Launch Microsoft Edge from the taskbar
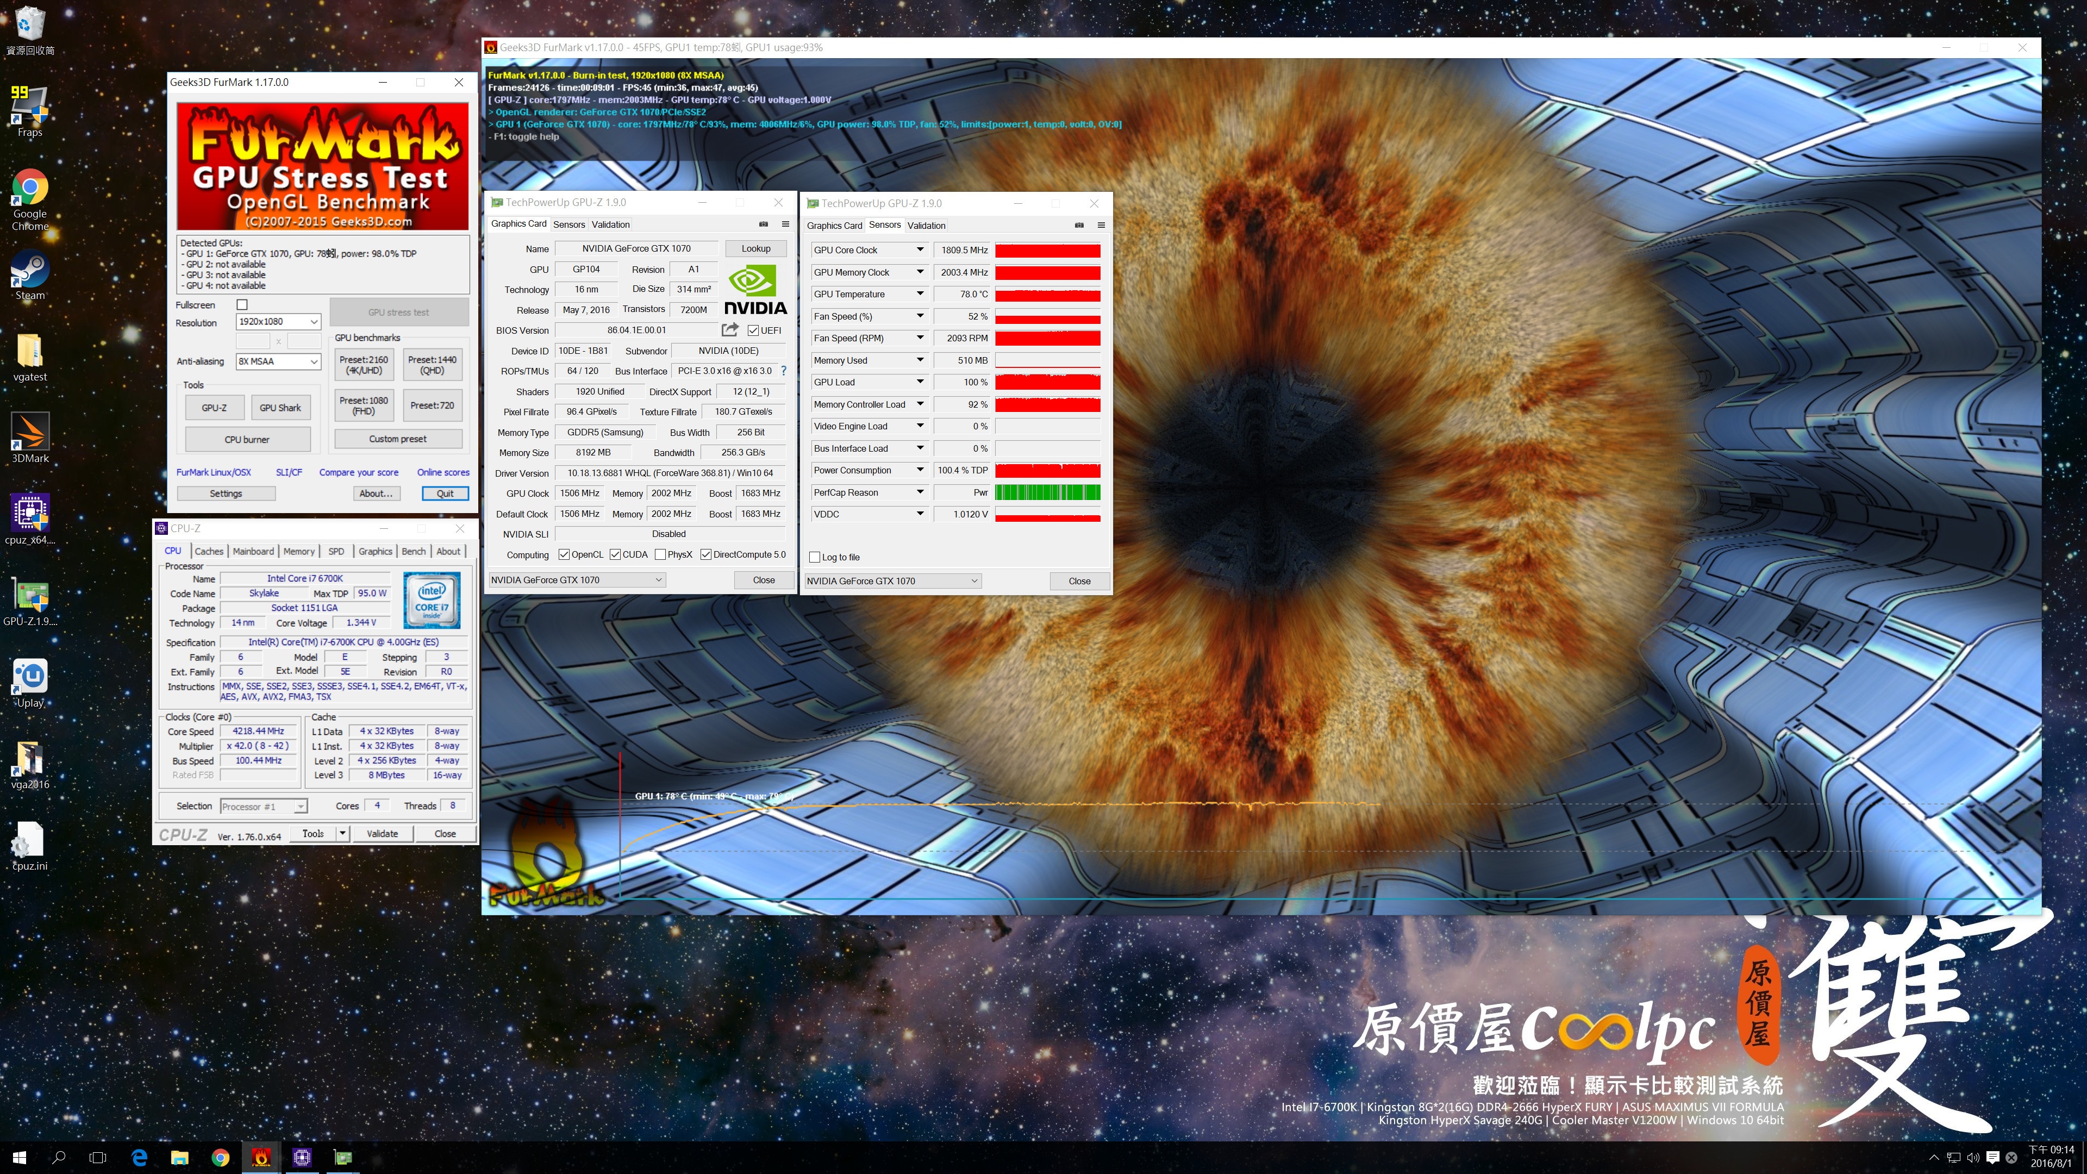The height and width of the screenshot is (1174, 2087). coord(139,1158)
